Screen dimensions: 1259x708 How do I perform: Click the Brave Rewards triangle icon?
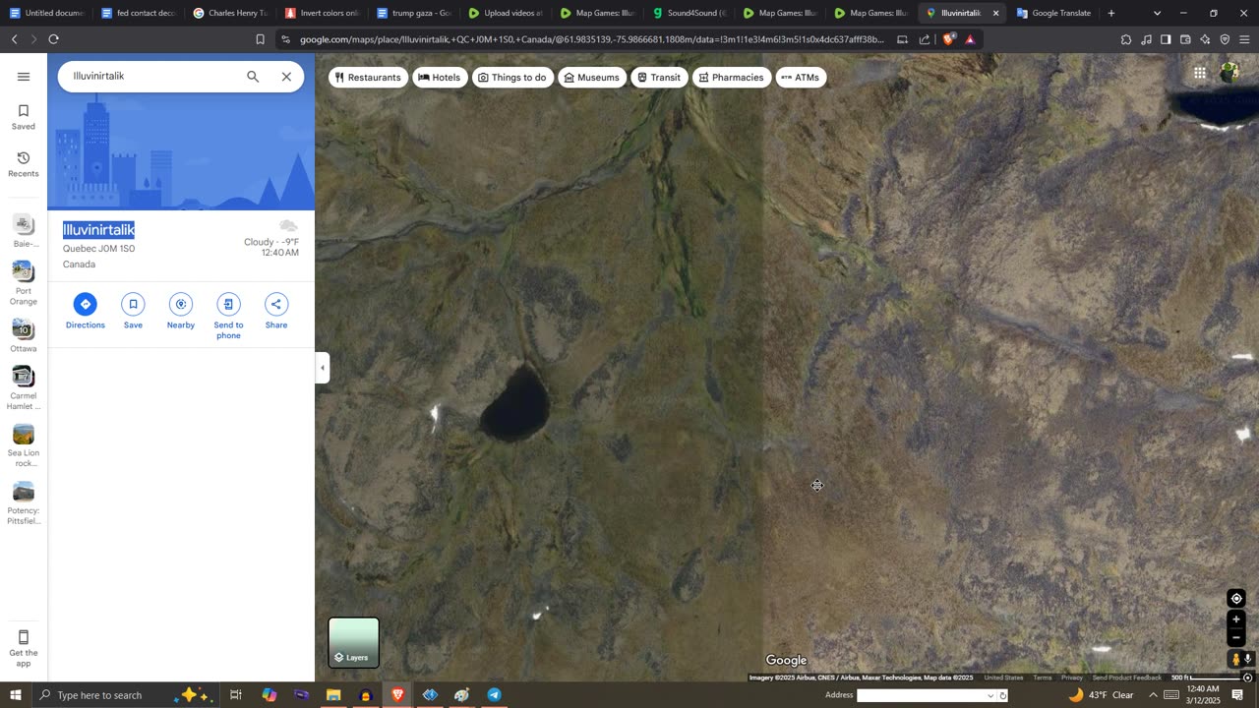tap(970, 39)
